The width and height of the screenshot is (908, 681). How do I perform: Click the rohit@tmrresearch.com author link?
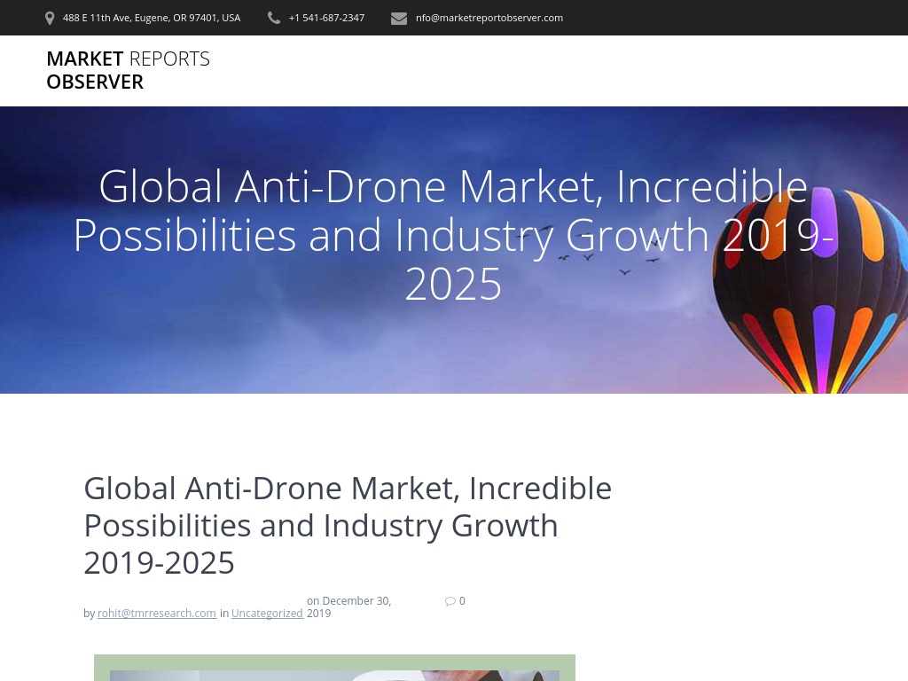157,614
